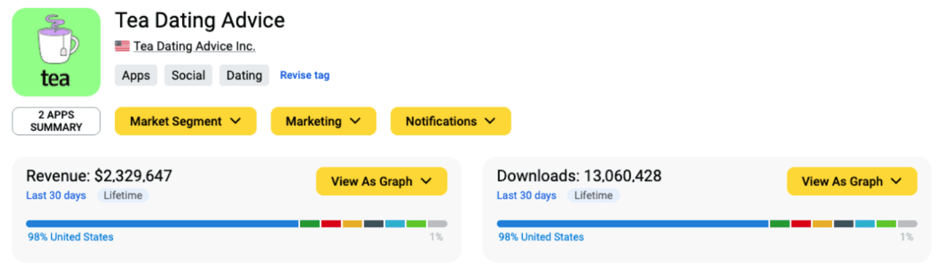Click the teal segment in Revenue bar

pos(395,224)
